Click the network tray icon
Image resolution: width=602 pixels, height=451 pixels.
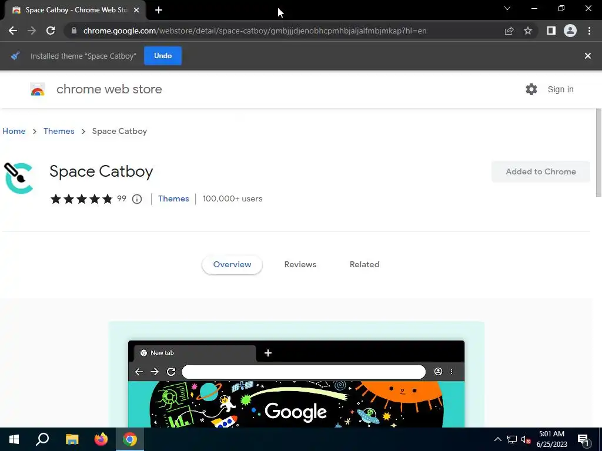point(512,439)
